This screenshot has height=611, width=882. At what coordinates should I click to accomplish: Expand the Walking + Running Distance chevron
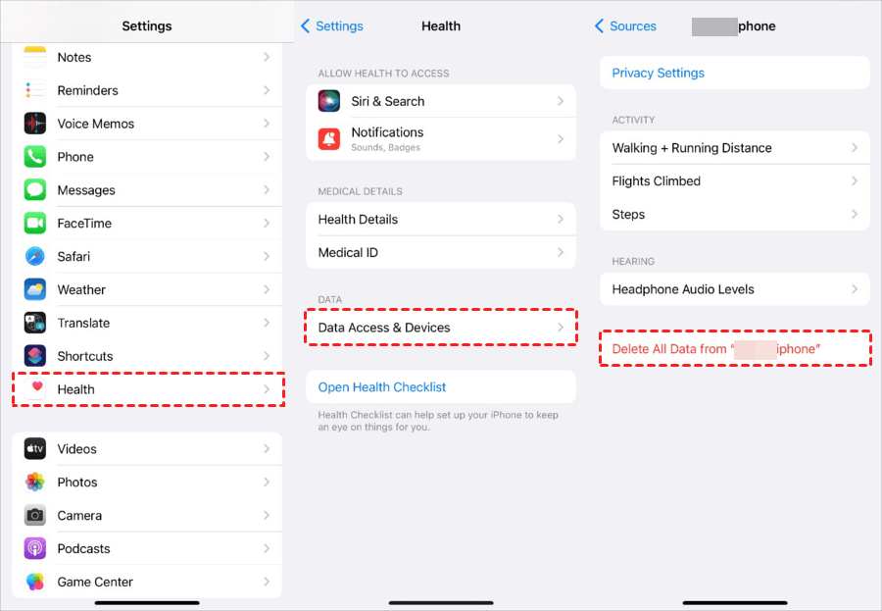click(855, 147)
